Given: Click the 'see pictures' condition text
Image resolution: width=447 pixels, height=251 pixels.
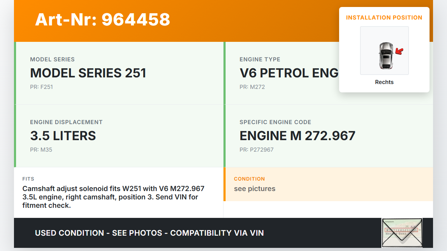Looking at the screenshot, I should click(255, 189).
